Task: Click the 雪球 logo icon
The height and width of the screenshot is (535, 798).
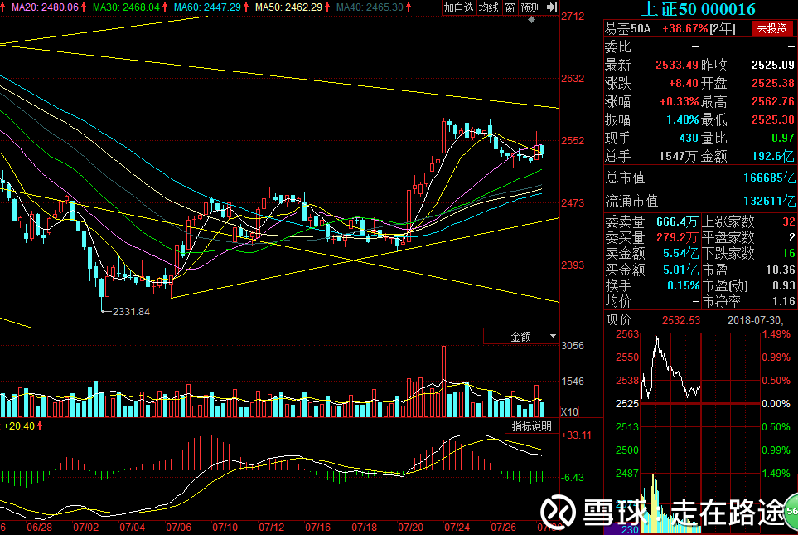Action: tap(558, 512)
